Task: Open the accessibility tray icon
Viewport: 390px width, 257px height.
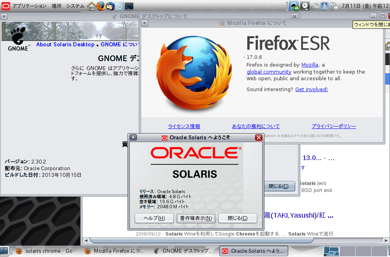Action: click(x=324, y=6)
